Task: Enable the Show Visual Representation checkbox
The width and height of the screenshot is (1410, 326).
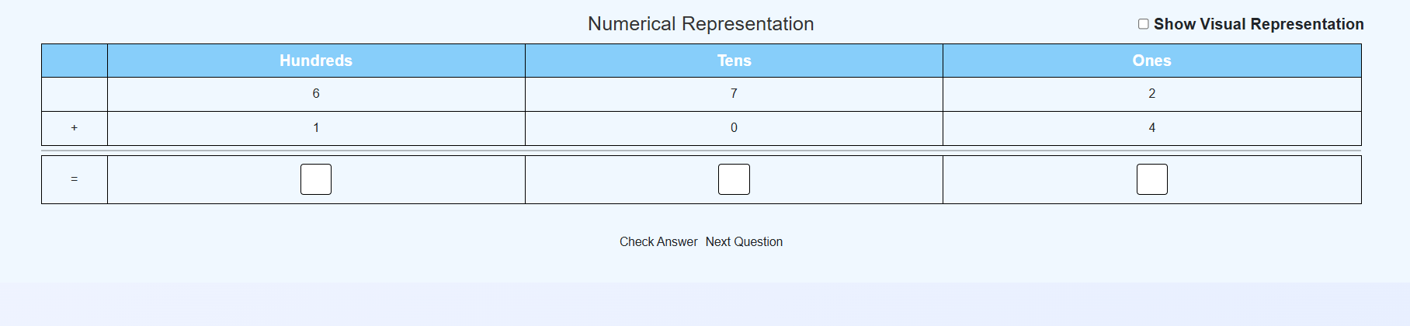Action: (1143, 24)
